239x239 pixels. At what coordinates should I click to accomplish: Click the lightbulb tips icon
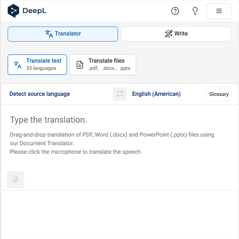pyautogui.click(x=195, y=11)
